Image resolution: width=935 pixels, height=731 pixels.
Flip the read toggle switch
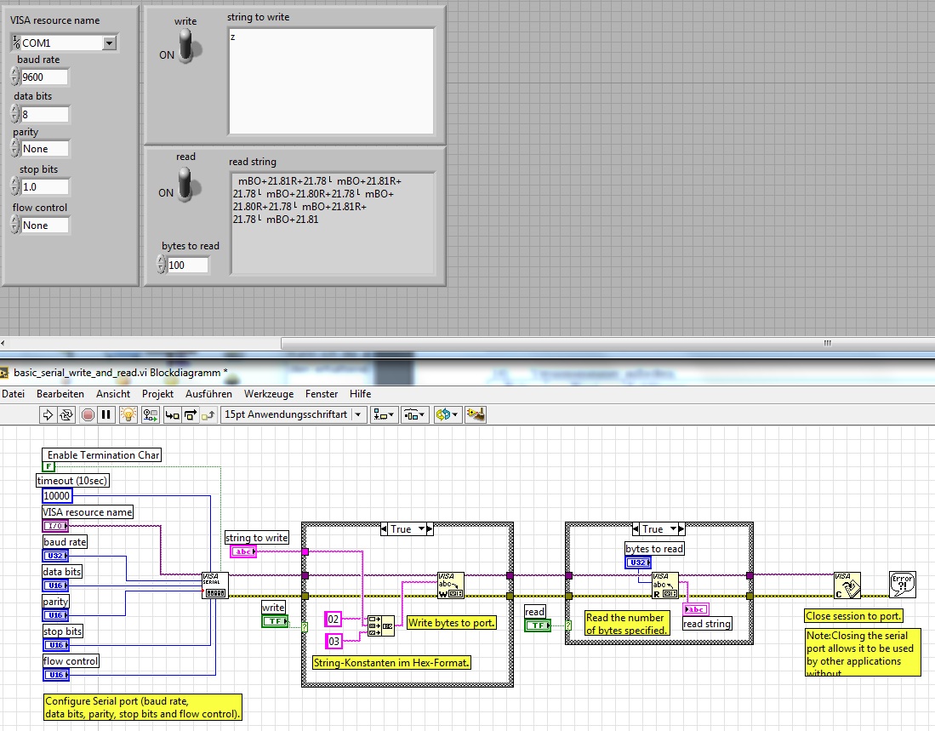coord(185,184)
